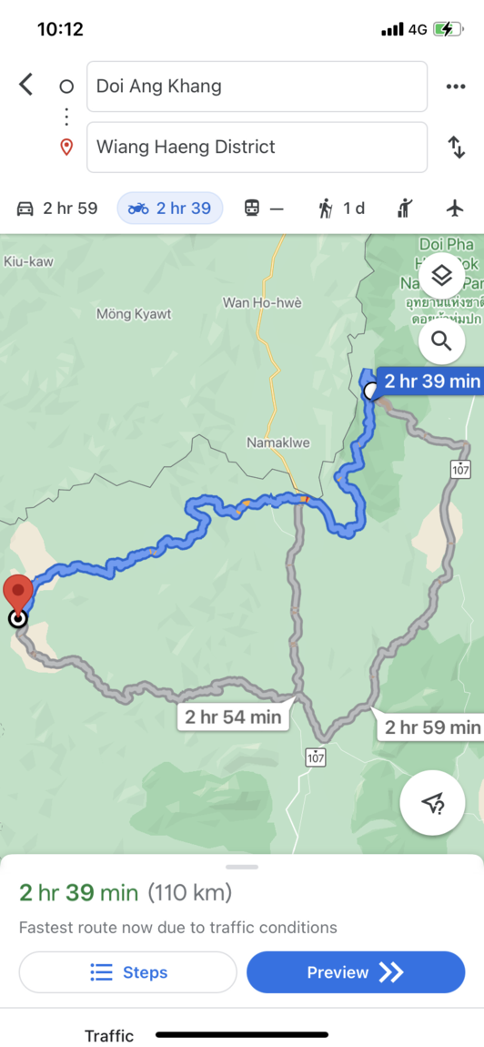Edit the Doi Ang Khang origin field
The width and height of the screenshot is (484, 1047).
click(x=257, y=86)
